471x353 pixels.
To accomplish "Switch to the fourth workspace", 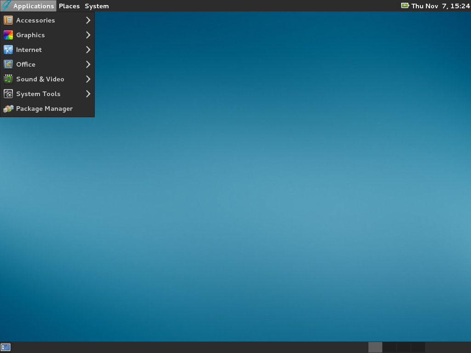I will tap(418, 347).
